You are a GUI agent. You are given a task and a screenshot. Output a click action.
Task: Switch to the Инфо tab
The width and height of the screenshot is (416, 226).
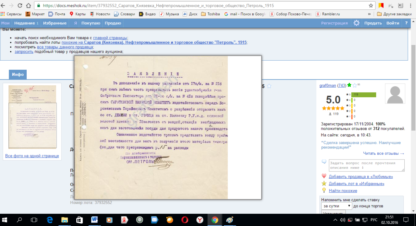[x=18, y=75]
